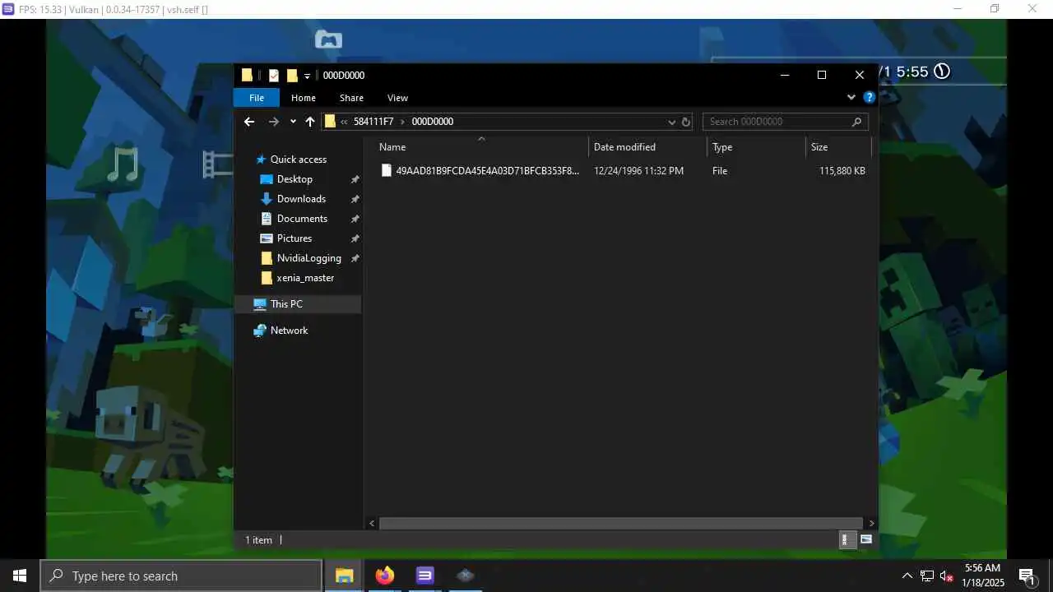Select Network in the navigation pane
1053x592 pixels.
click(289, 331)
